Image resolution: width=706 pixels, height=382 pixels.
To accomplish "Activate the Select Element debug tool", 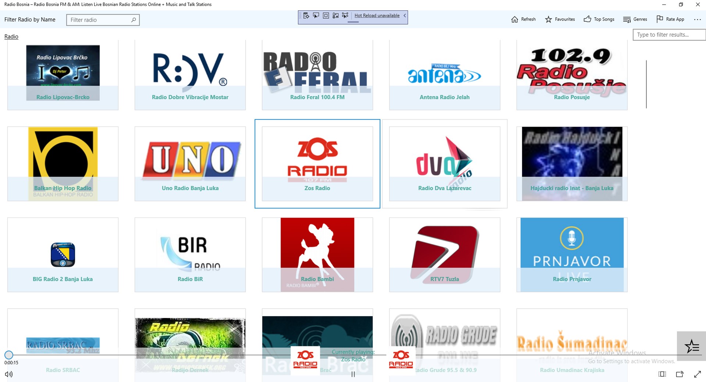I will tap(316, 15).
